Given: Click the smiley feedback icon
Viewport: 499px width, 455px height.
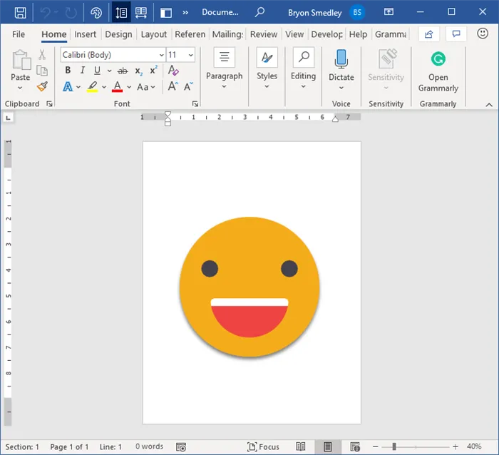Looking at the screenshot, I should (x=482, y=34).
